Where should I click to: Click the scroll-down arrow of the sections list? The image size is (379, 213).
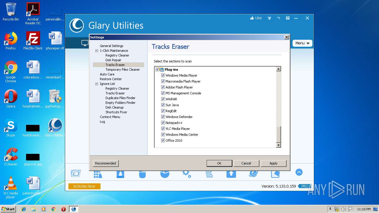(x=278, y=145)
